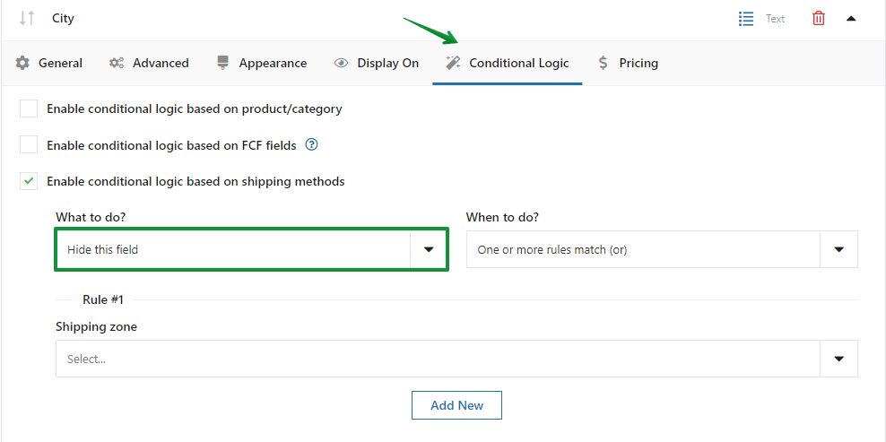Viewport: 886px width, 442px height.
Task: Expand the Shipping zone select dropdown
Action: 456,359
